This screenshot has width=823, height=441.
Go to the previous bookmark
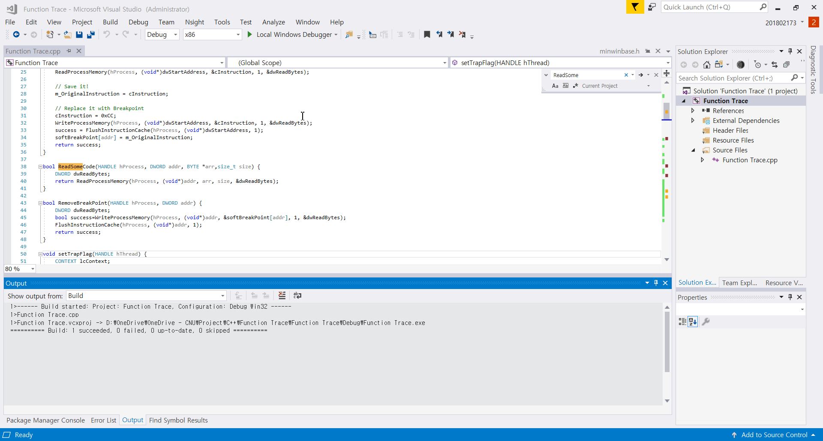[439, 35]
